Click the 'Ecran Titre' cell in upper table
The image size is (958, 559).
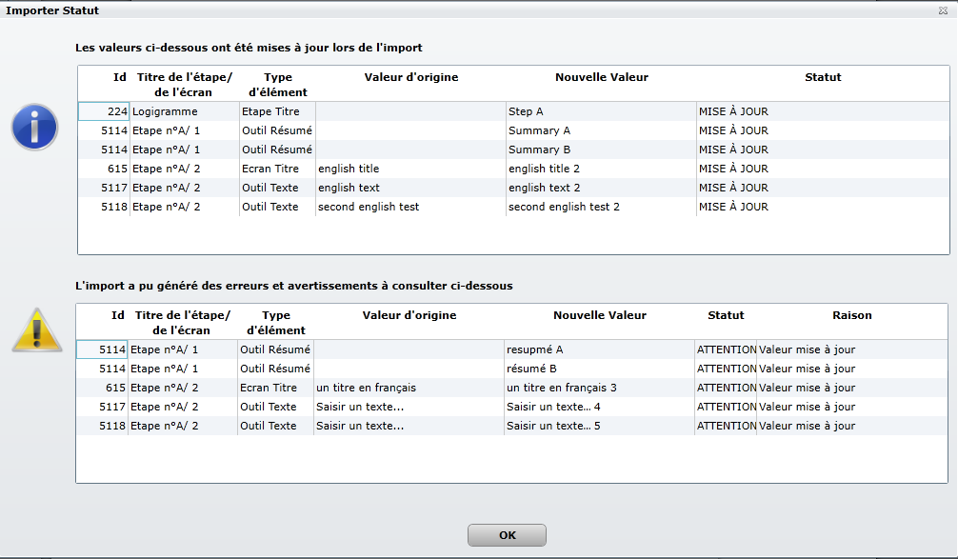tap(277, 169)
